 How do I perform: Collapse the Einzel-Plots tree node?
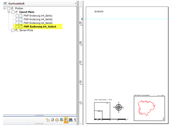tap(9, 12)
